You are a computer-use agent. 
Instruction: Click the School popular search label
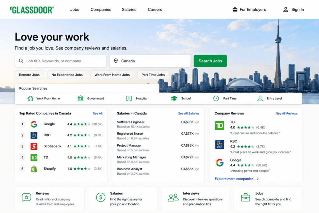[186, 98]
